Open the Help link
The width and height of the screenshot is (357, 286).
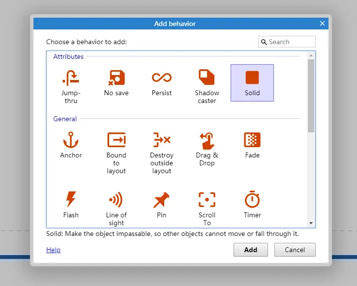coord(53,250)
